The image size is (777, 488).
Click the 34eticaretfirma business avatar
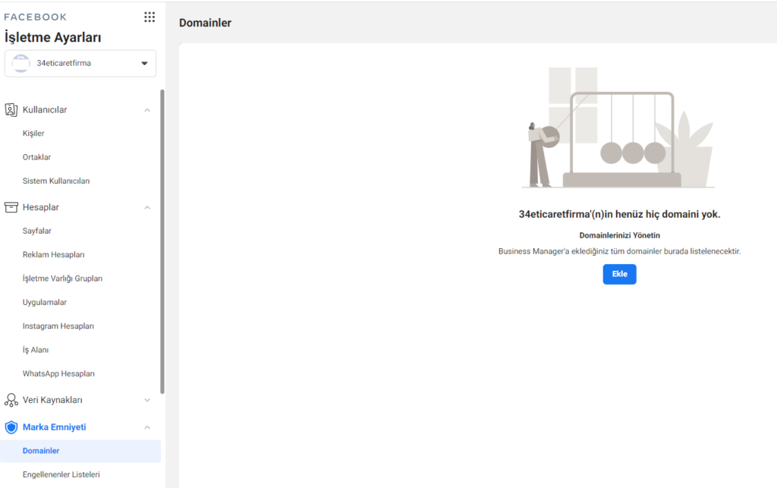pyautogui.click(x=20, y=64)
